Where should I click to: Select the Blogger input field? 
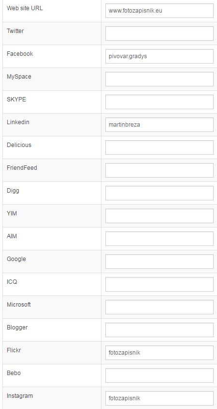coord(159,330)
